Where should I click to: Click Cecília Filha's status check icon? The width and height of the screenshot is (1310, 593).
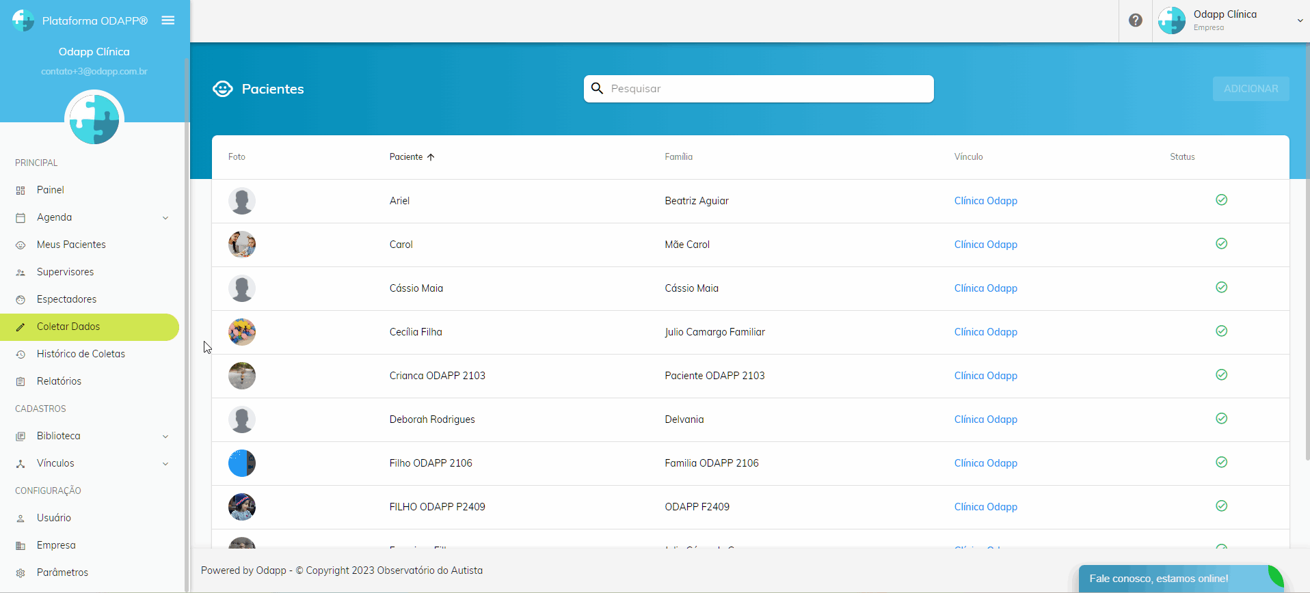tap(1222, 331)
